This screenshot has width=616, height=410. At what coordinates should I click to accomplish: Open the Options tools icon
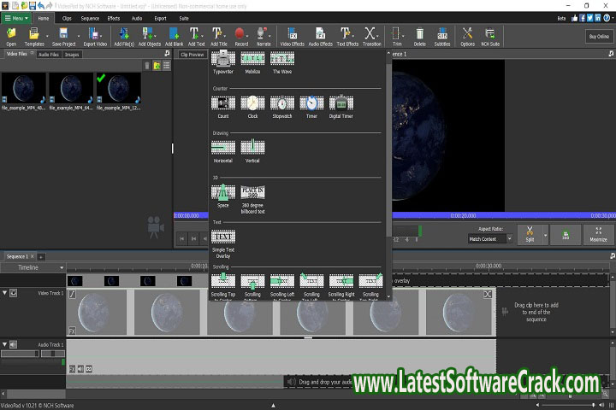point(467,37)
